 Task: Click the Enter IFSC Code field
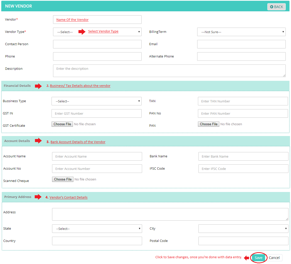pyautogui.click(x=243, y=169)
